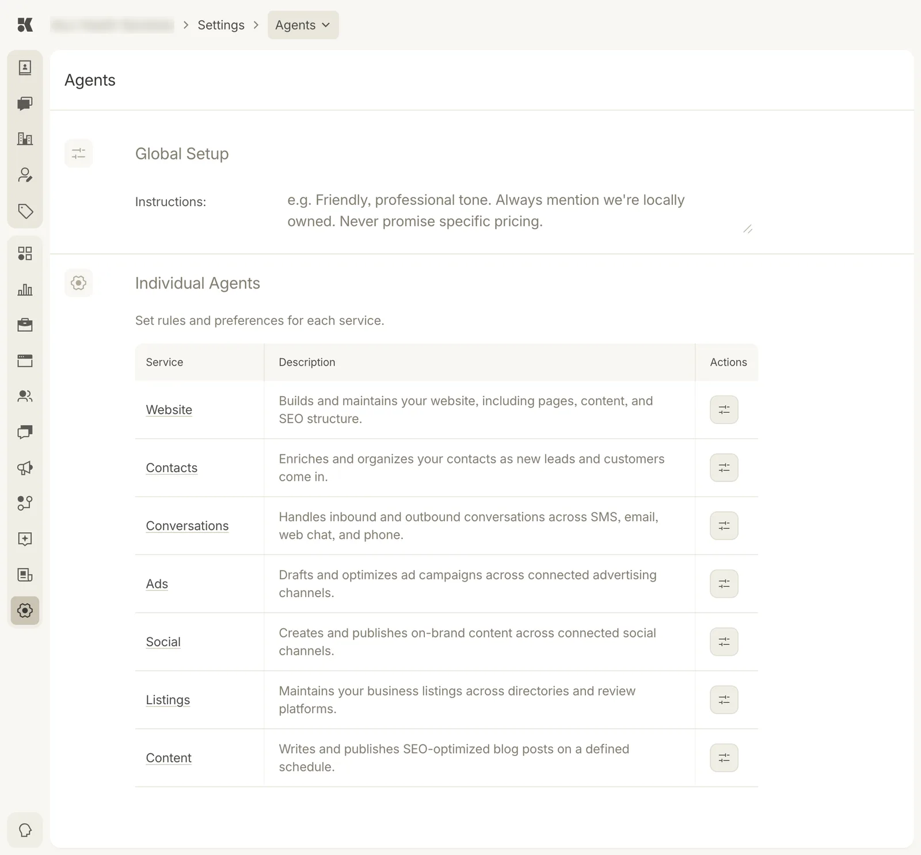Open the dashboard grid icon in the sidebar
The width and height of the screenshot is (921, 855).
point(25,253)
